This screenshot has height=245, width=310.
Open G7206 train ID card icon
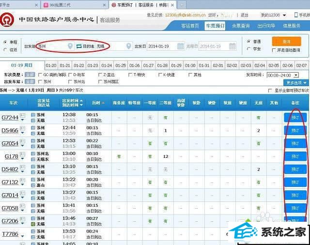pos(23,219)
